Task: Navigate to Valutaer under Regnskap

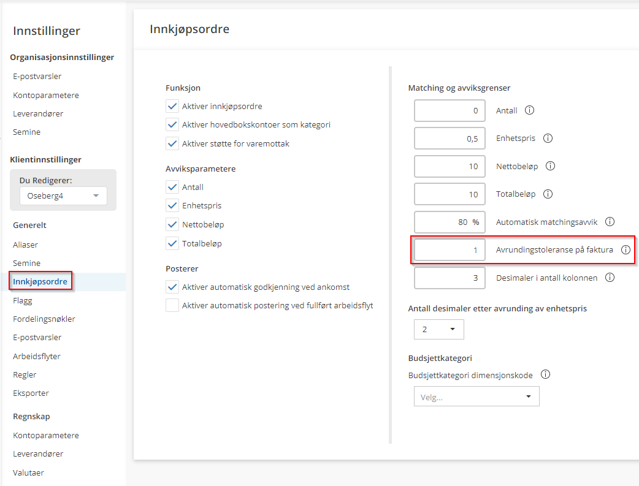Action: tap(28, 473)
